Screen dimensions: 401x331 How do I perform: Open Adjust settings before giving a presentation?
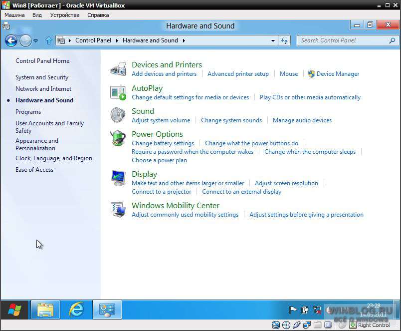click(306, 215)
